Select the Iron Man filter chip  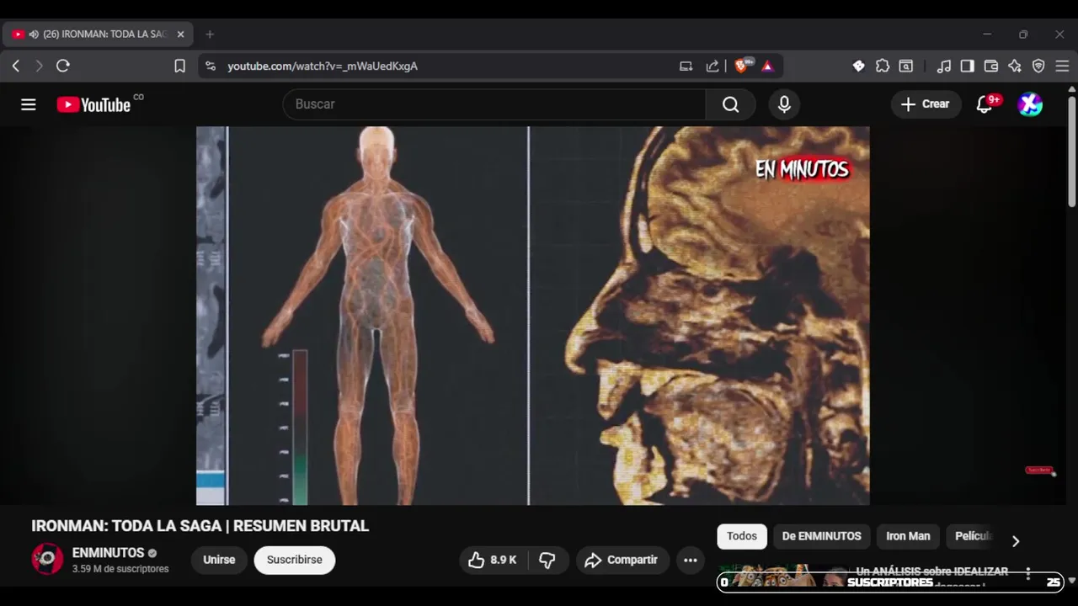click(x=908, y=536)
